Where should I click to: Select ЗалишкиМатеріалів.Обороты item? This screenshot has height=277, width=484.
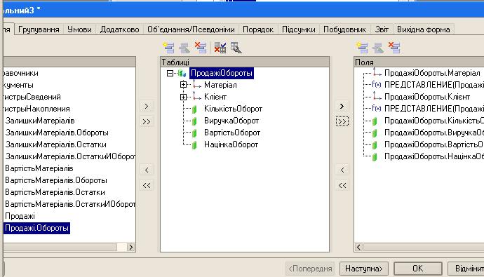[57, 133]
